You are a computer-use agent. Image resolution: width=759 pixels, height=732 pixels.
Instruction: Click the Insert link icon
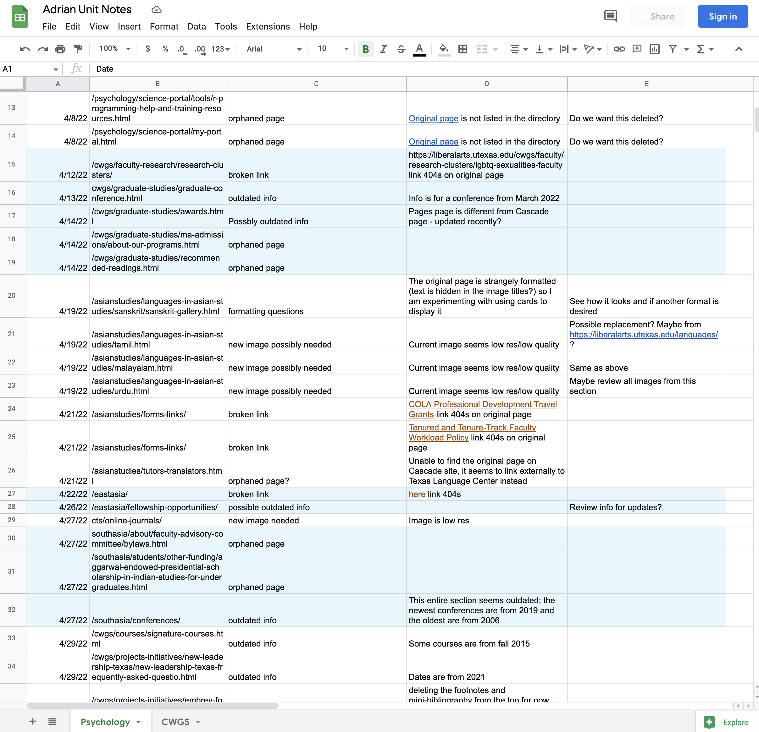tap(619, 49)
